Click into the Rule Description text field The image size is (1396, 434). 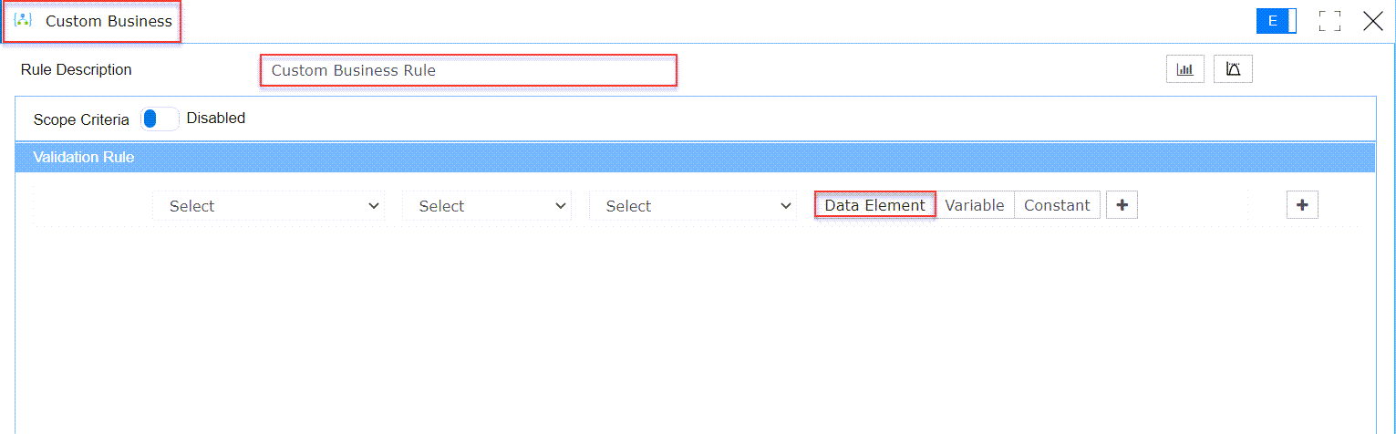click(x=469, y=70)
